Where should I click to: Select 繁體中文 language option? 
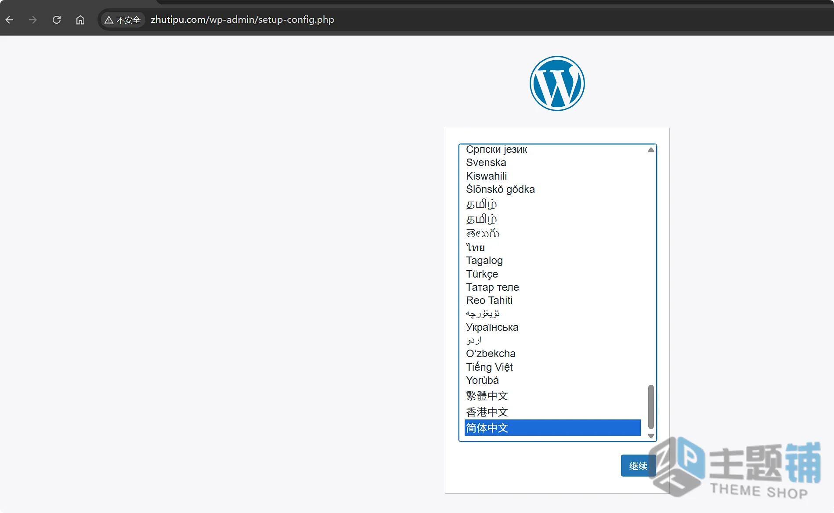pos(552,396)
